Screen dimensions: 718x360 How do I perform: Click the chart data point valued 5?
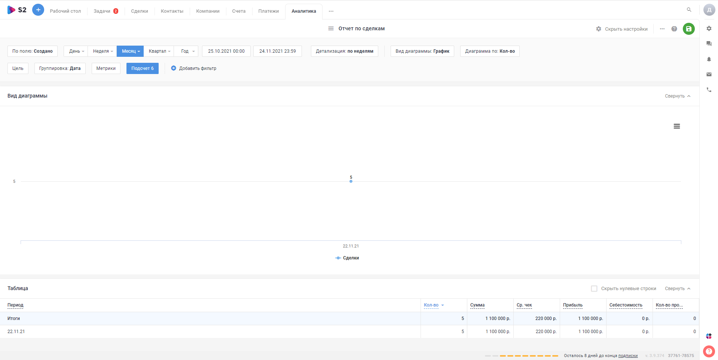351,181
